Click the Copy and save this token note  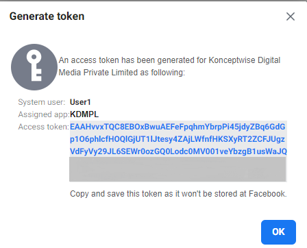click(178, 194)
